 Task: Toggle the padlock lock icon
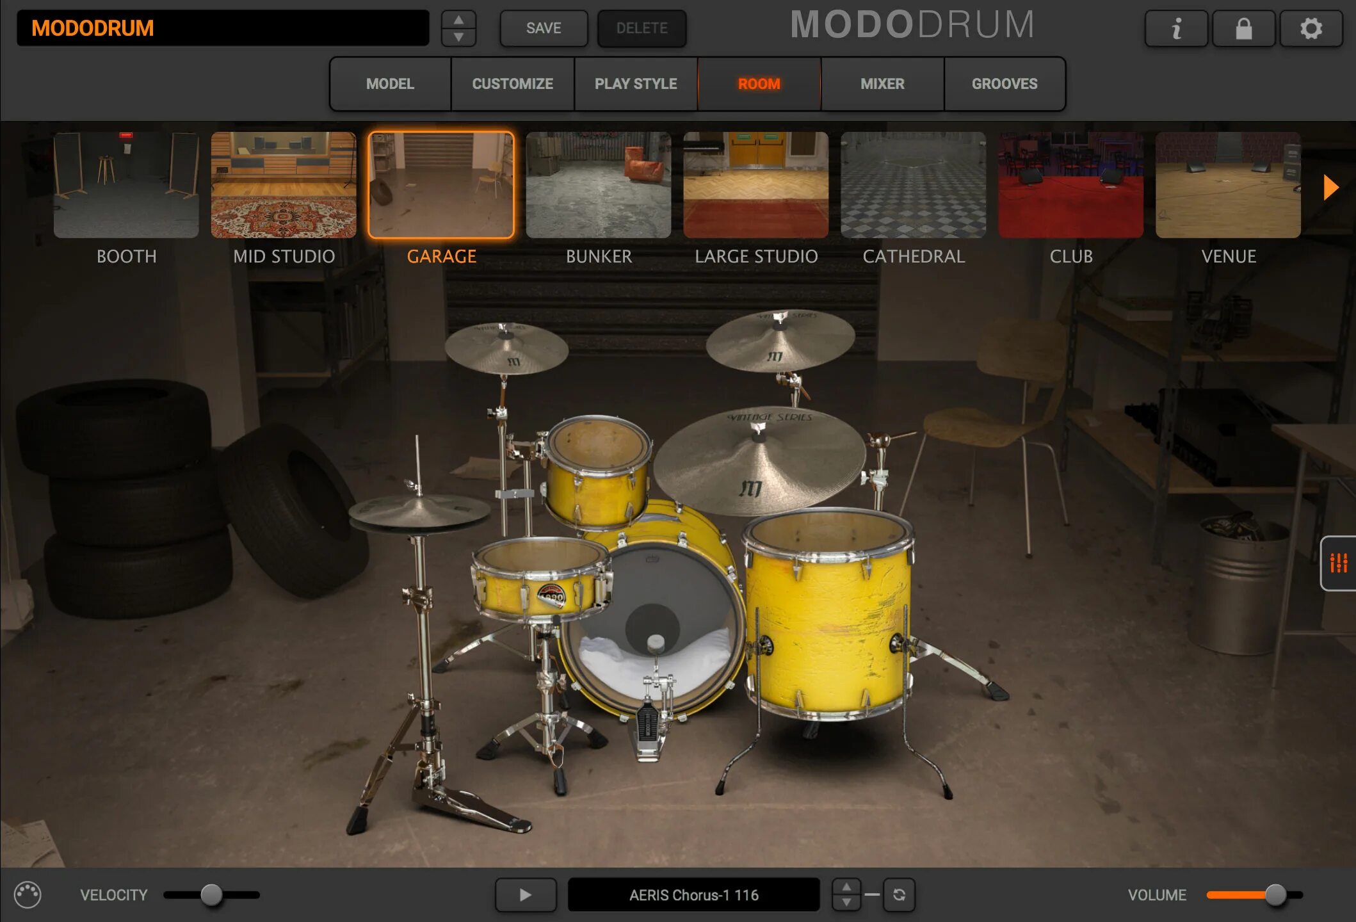(x=1243, y=29)
